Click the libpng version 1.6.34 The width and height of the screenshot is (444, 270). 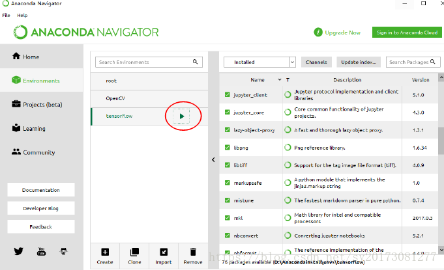[420, 148]
